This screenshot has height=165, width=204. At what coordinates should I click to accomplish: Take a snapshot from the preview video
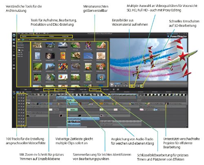[131, 86]
